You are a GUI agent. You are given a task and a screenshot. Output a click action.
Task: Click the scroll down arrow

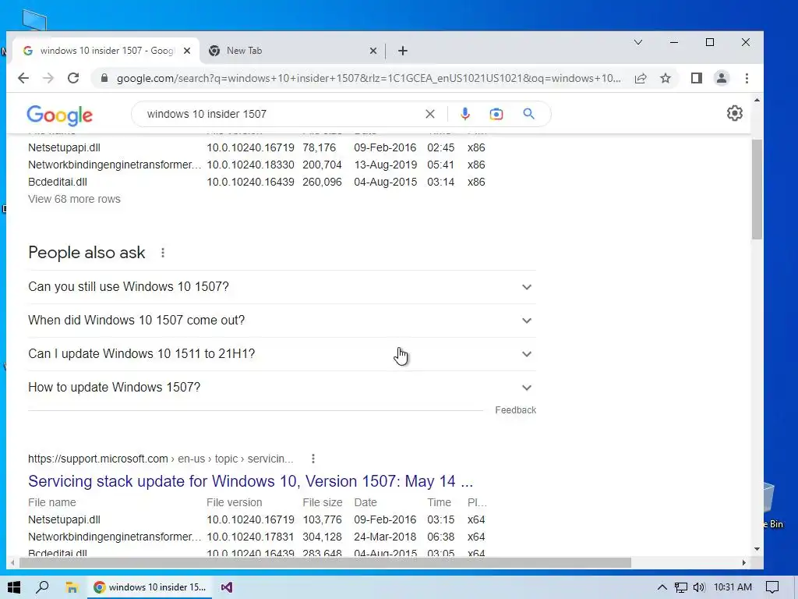[757, 549]
